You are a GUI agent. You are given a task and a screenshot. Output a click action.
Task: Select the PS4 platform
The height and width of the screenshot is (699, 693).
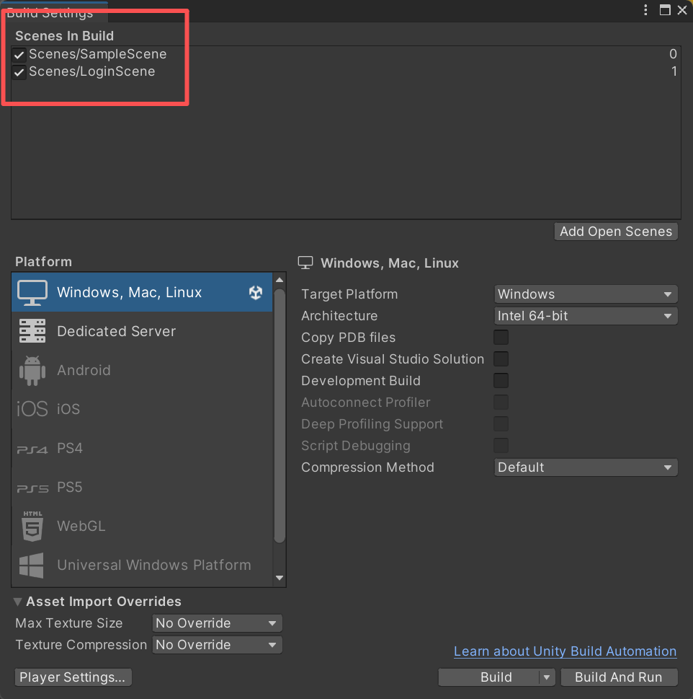(142, 448)
